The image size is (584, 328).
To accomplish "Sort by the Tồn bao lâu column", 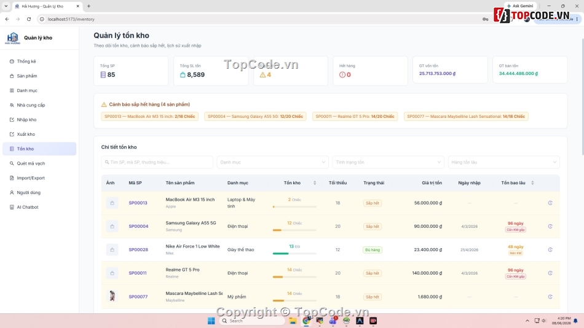I will pyautogui.click(x=532, y=183).
